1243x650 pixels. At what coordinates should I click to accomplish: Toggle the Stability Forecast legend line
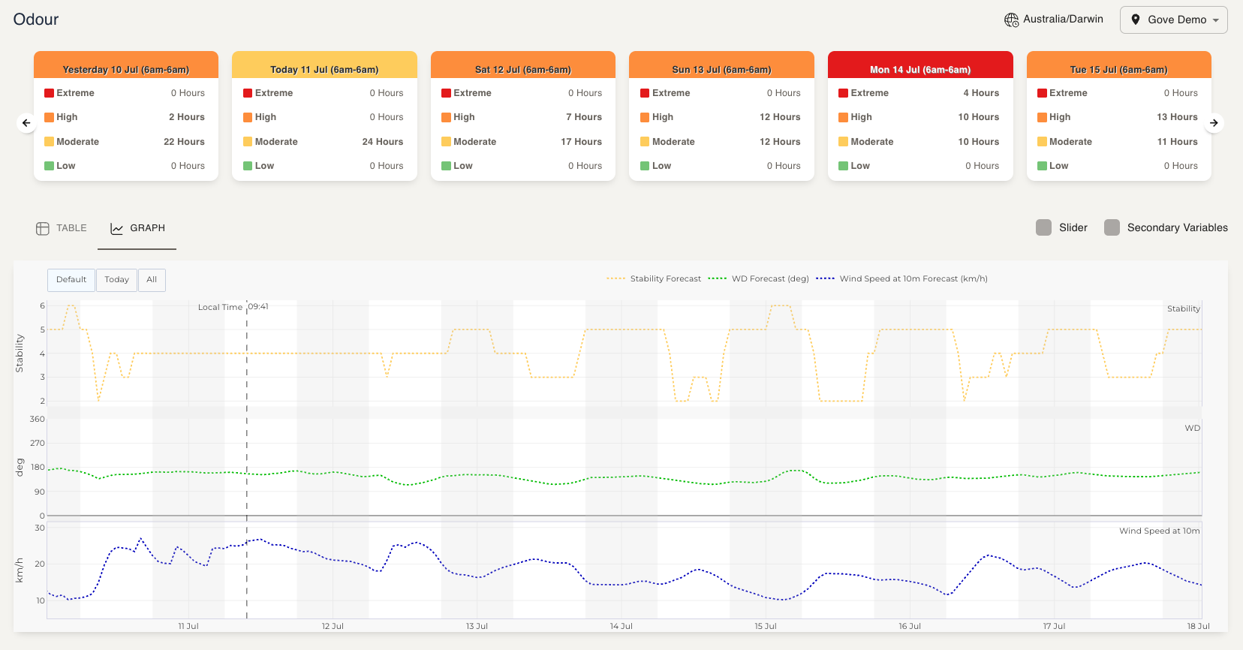615,278
